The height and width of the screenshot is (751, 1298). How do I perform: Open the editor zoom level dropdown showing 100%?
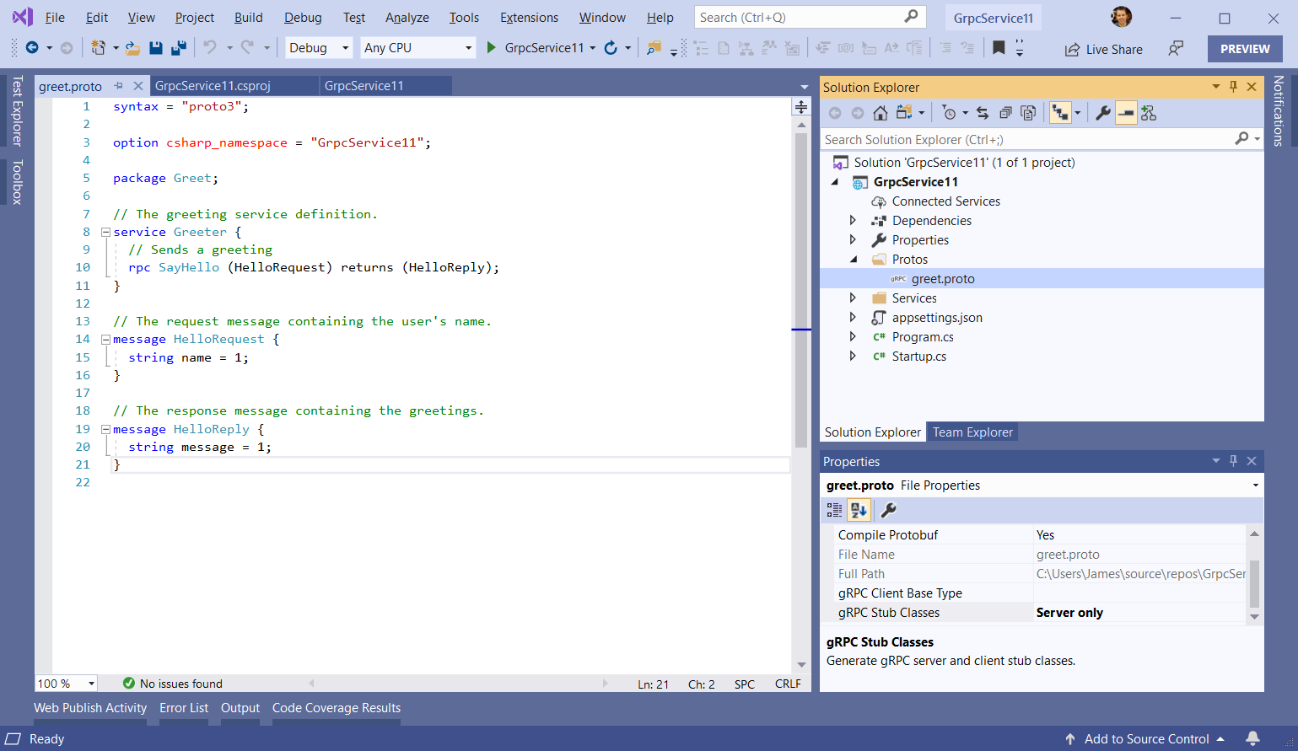(65, 683)
